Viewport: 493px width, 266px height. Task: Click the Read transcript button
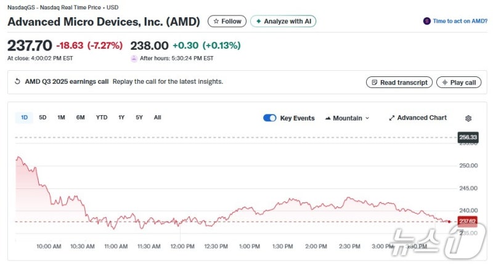pyautogui.click(x=399, y=83)
